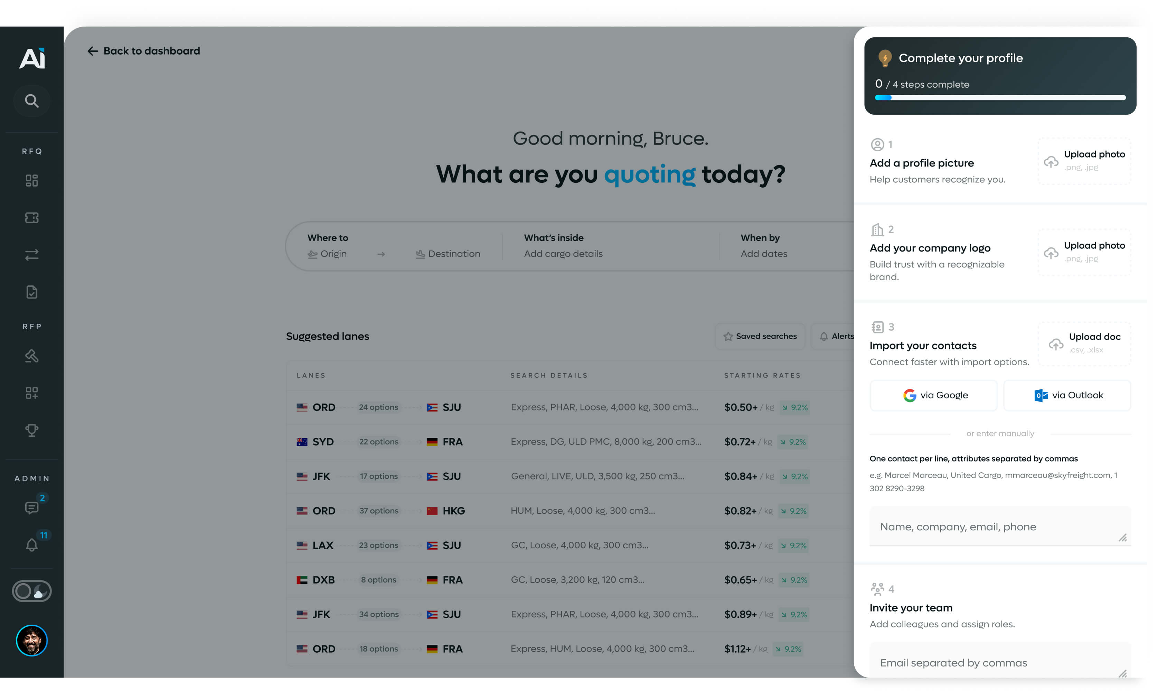
Task: Open the RFQ dashboard grid icon
Action: pyautogui.click(x=32, y=181)
